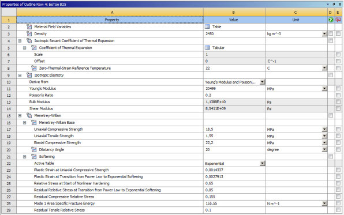Toggle the column E checkbox for Density
Viewport: 344px width, 215px height.
pos(338,34)
